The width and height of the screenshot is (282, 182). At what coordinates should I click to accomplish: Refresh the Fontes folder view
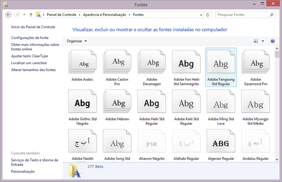point(208,15)
